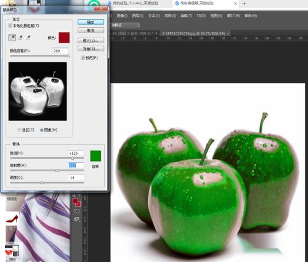308x262 pixels.
Task: Click the foreground color swatch in Photoshop toolbar
Action: coord(75,201)
